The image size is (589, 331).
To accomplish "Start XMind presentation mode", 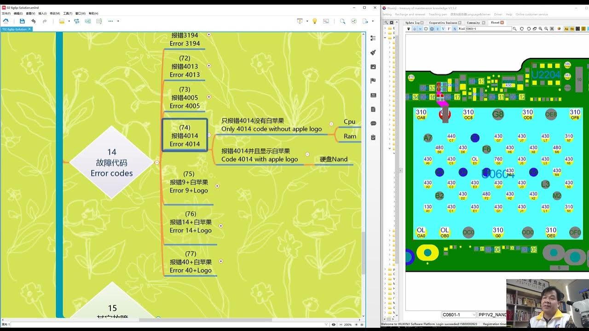I will pos(300,21).
